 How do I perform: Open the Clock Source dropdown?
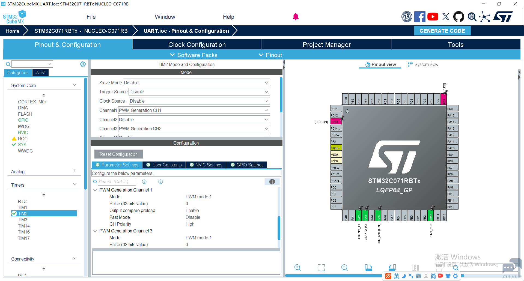click(200, 101)
